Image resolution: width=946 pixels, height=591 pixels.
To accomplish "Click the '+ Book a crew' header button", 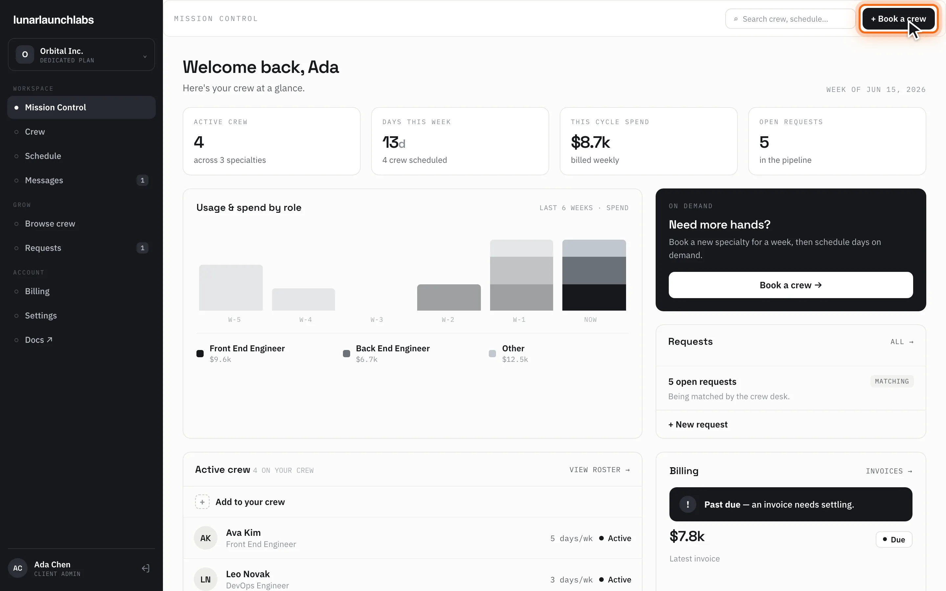I will [898, 19].
